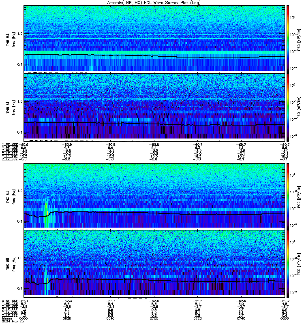Click the 0720 time tick label
This screenshot has width=304, height=324.
click(197, 318)
